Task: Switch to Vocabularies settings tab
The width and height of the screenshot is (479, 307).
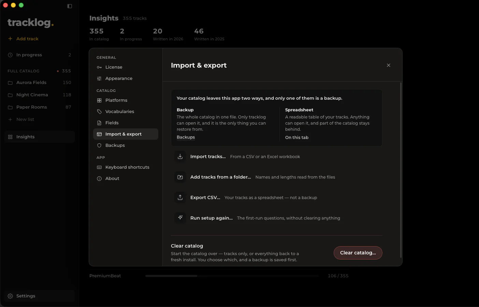Action: click(x=126, y=112)
